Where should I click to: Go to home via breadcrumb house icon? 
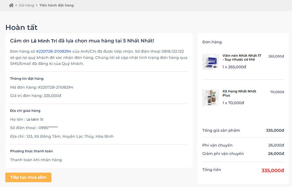point(11,5)
